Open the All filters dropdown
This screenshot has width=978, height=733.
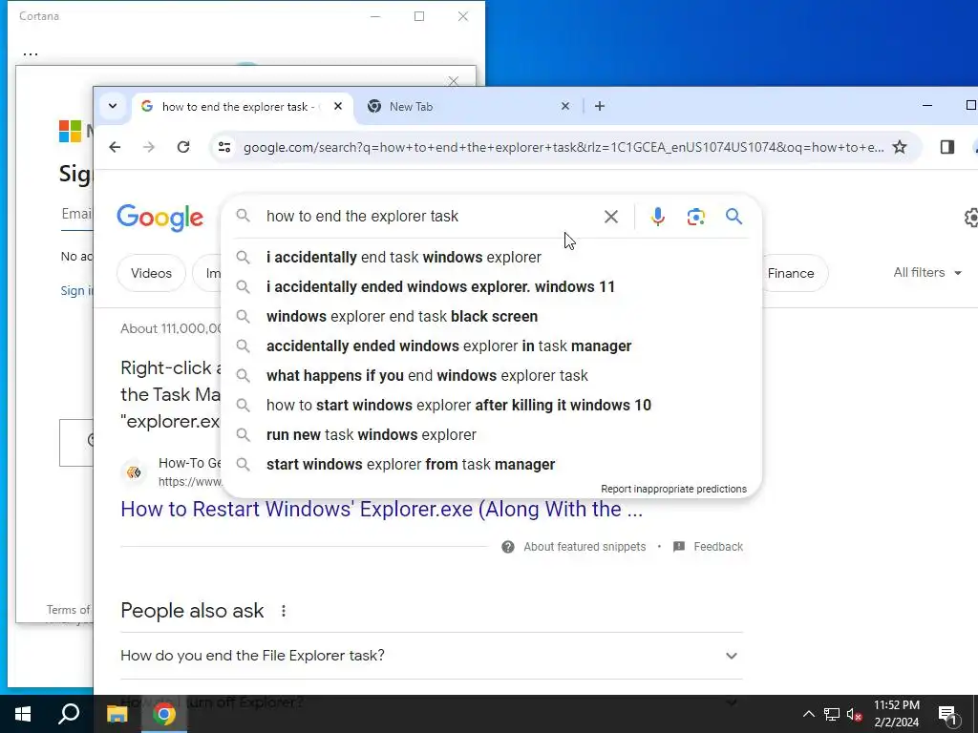926,272
